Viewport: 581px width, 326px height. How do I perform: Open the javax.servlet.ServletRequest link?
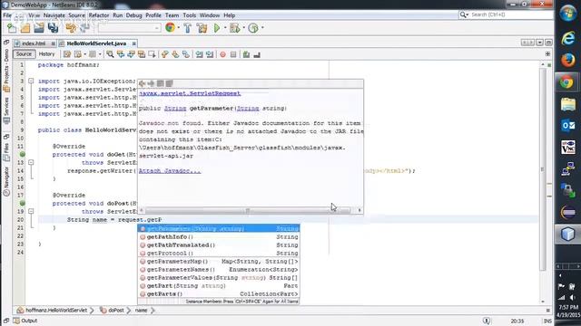pos(190,93)
